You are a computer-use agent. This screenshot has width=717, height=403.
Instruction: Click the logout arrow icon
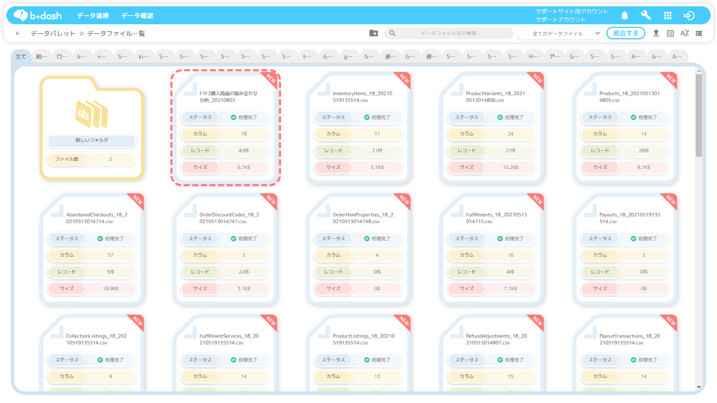point(689,15)
